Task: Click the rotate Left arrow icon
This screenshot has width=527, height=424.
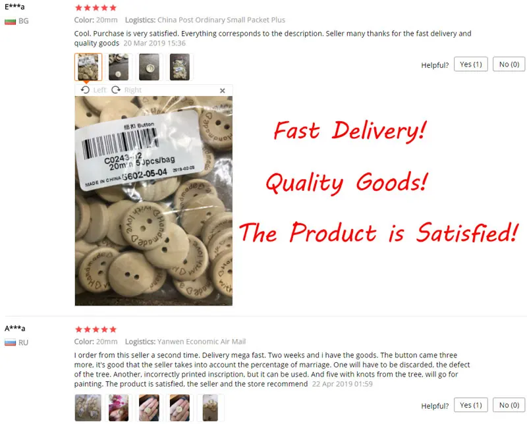Action: (85, 90)
